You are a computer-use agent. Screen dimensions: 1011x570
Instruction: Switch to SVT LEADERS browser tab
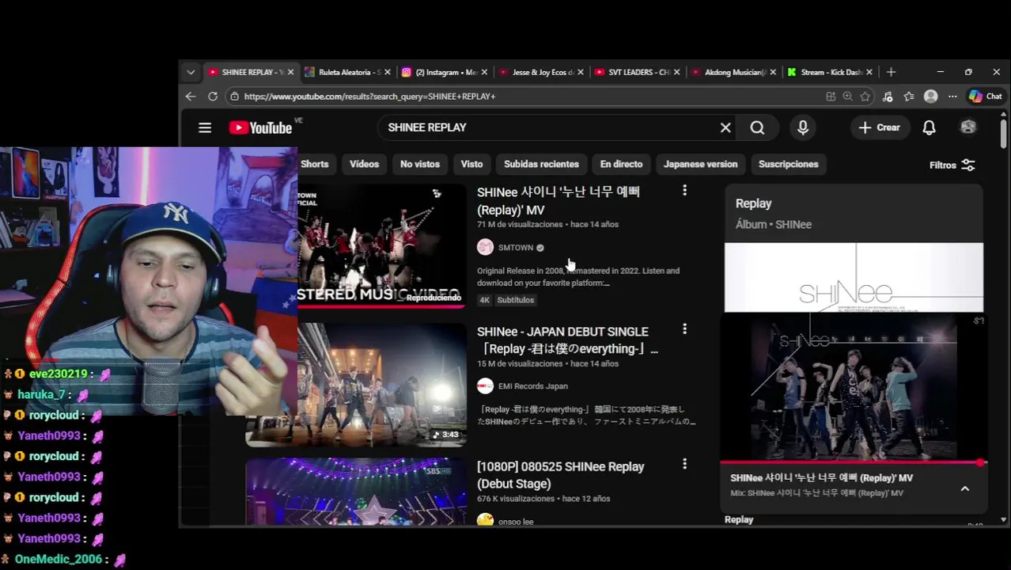638,72
